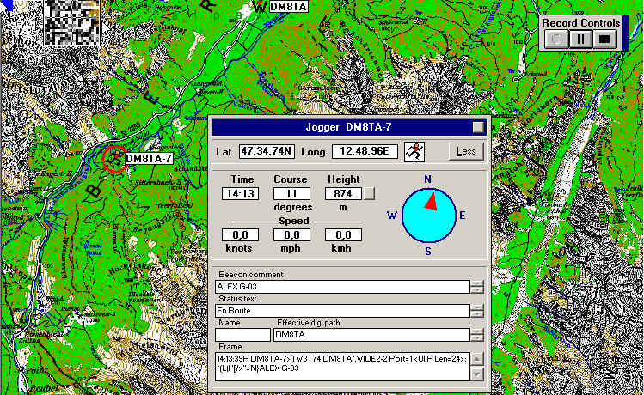Click the Status text field scroll arrows
This screenshot has height=395, width=644.
(x=477, y=310)
